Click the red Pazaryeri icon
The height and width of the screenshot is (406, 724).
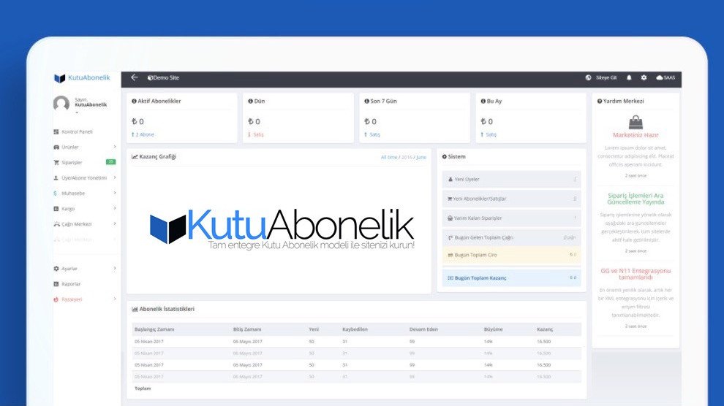coord(56,299)
